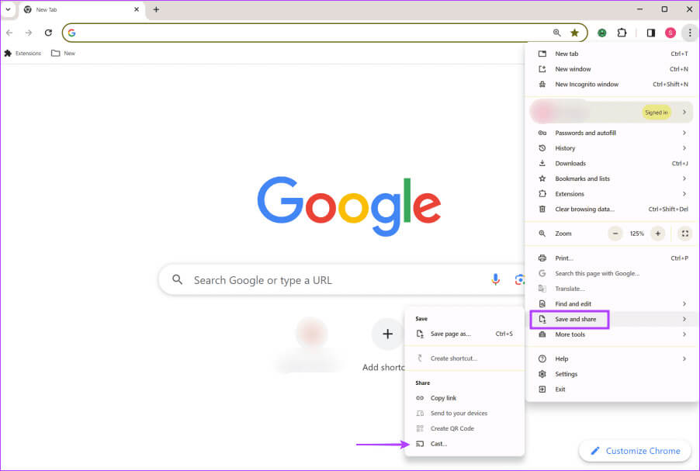Expand Bookmarks and lists submenu
Image resolution: width=700 pixels, height=471 pixels.
612,178
